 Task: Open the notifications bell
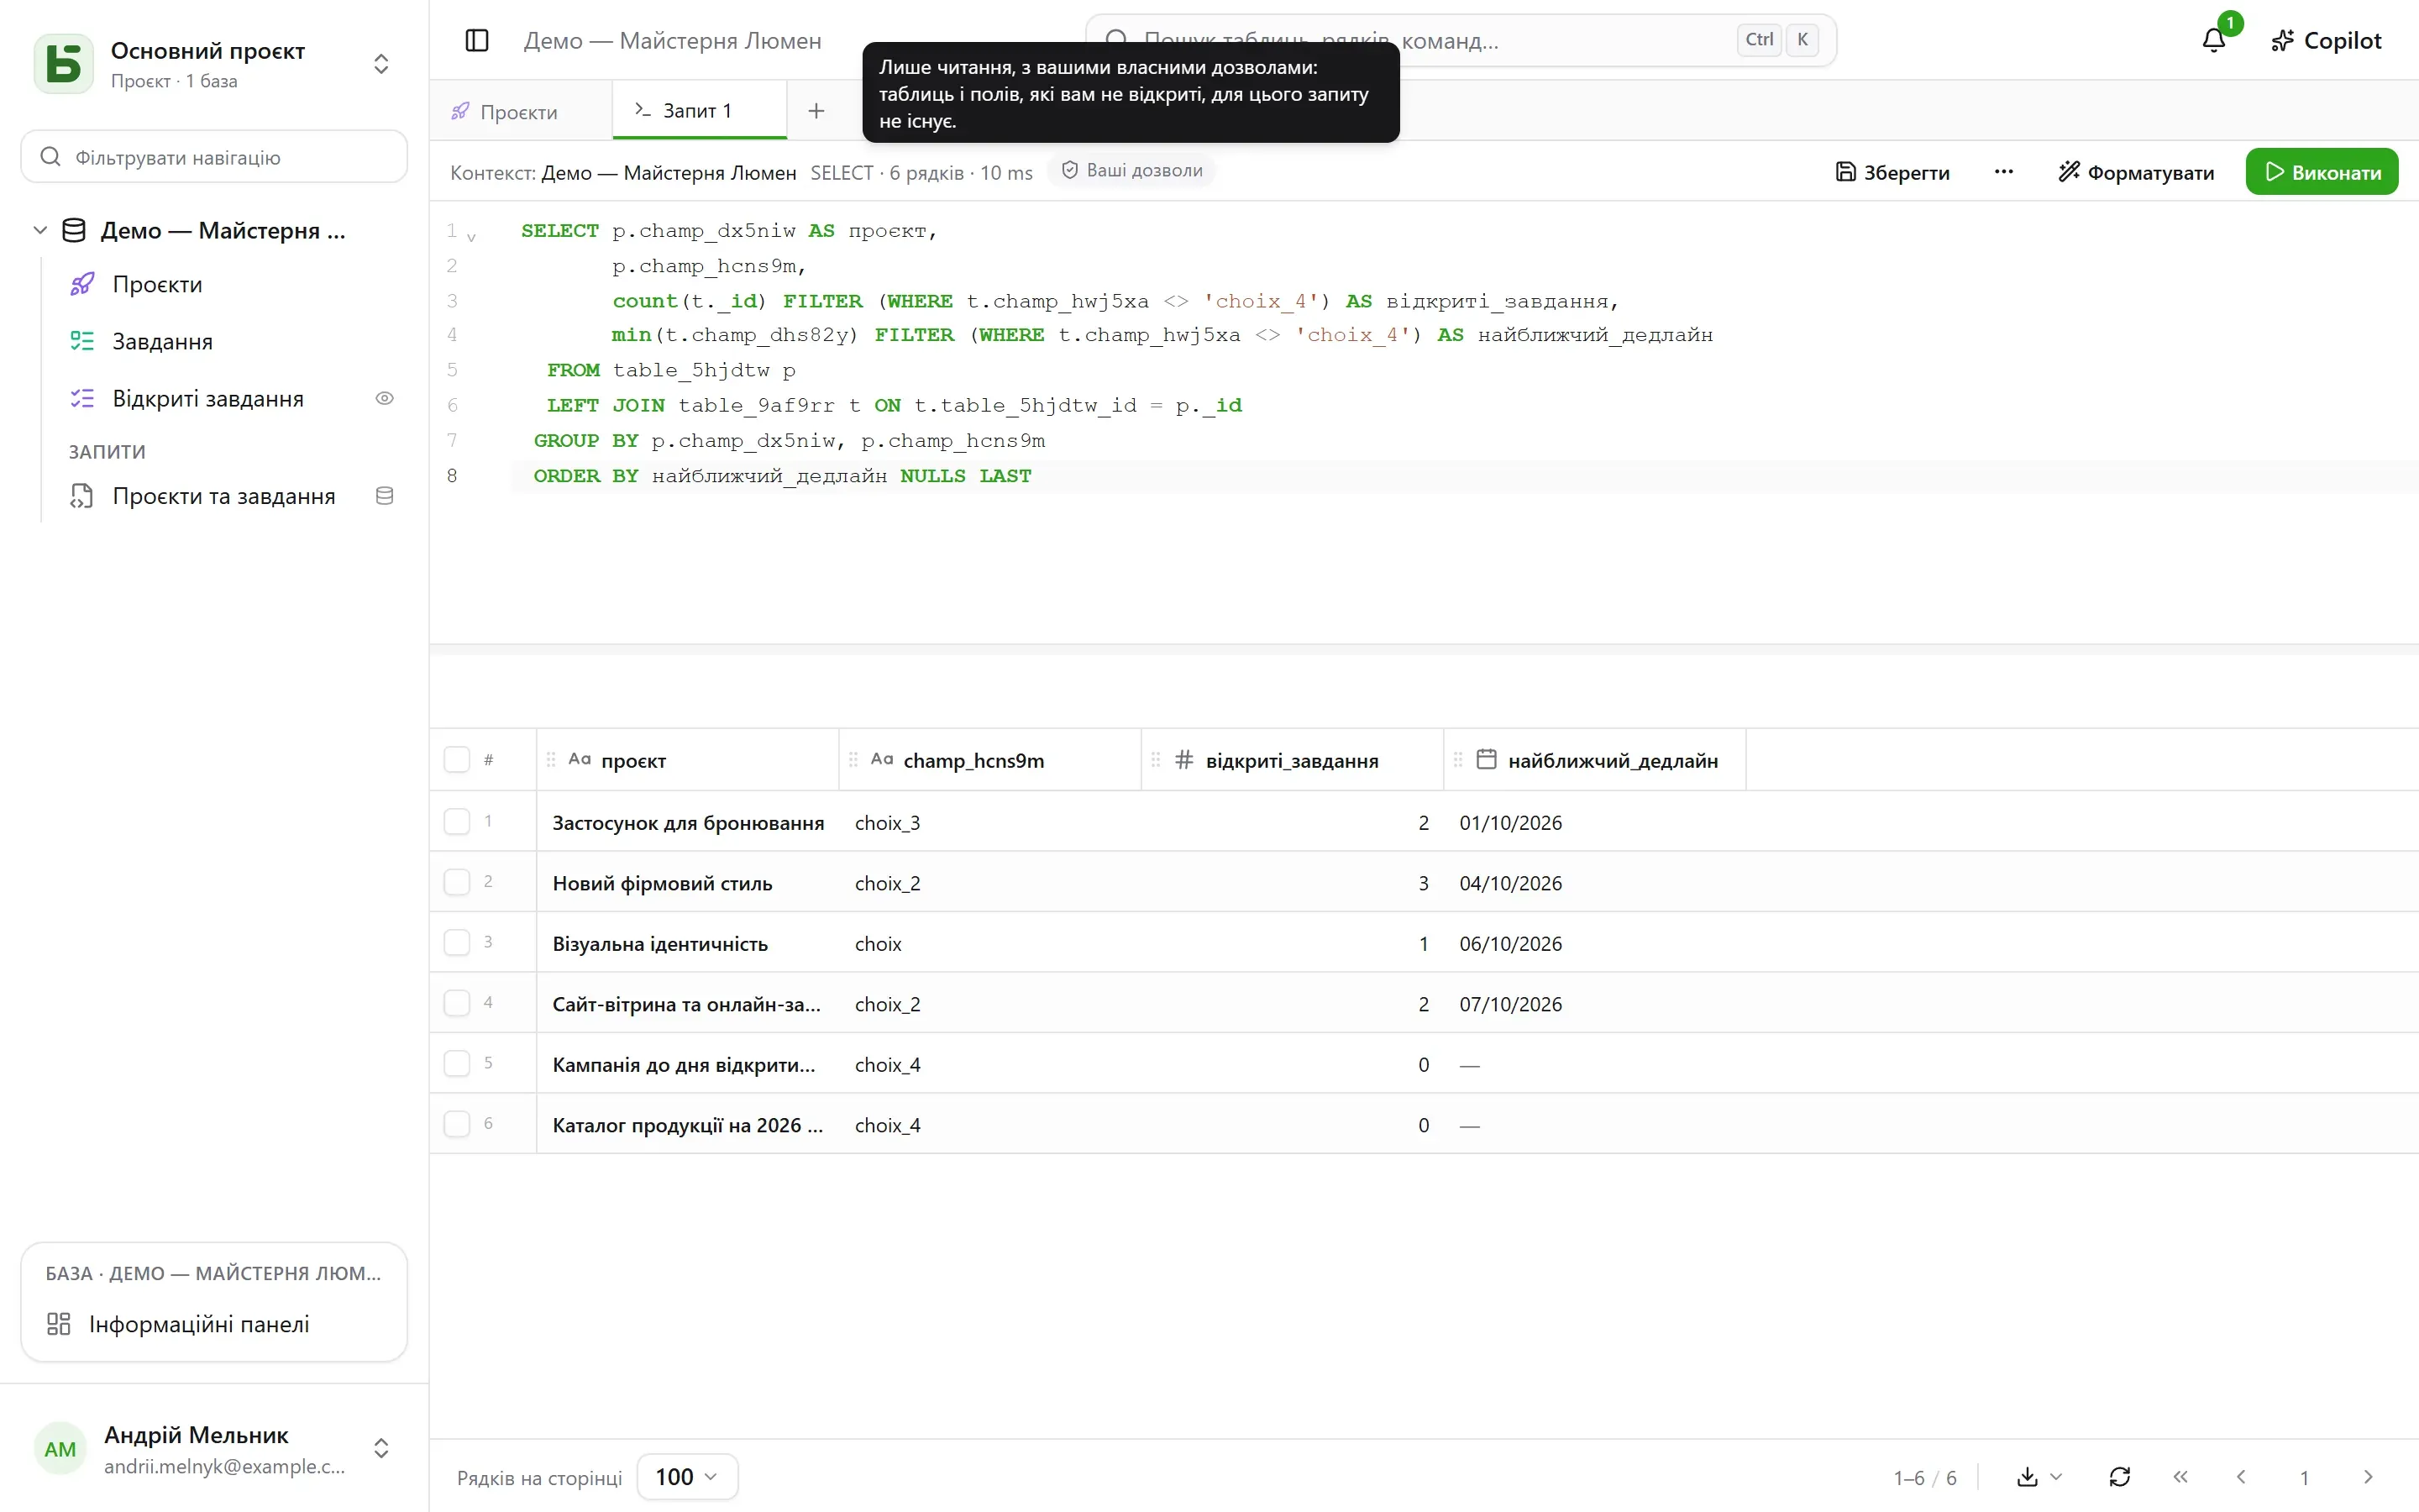pyautogui.click(x=2213, y=41)
